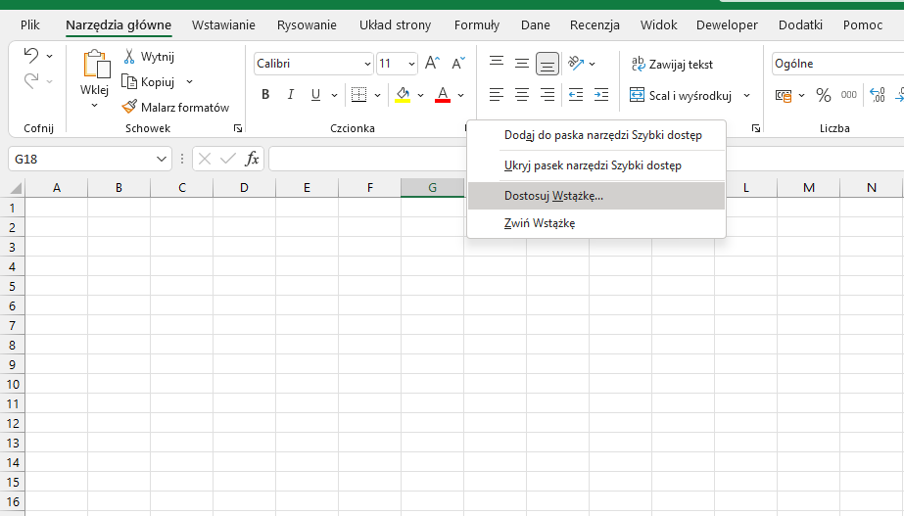Activate Malarz formatów format painter
Viewport: 904px width, 516px height.
point(175,108)
